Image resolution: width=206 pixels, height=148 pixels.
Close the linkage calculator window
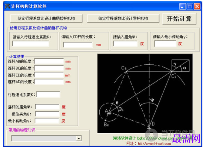point(197,6)
